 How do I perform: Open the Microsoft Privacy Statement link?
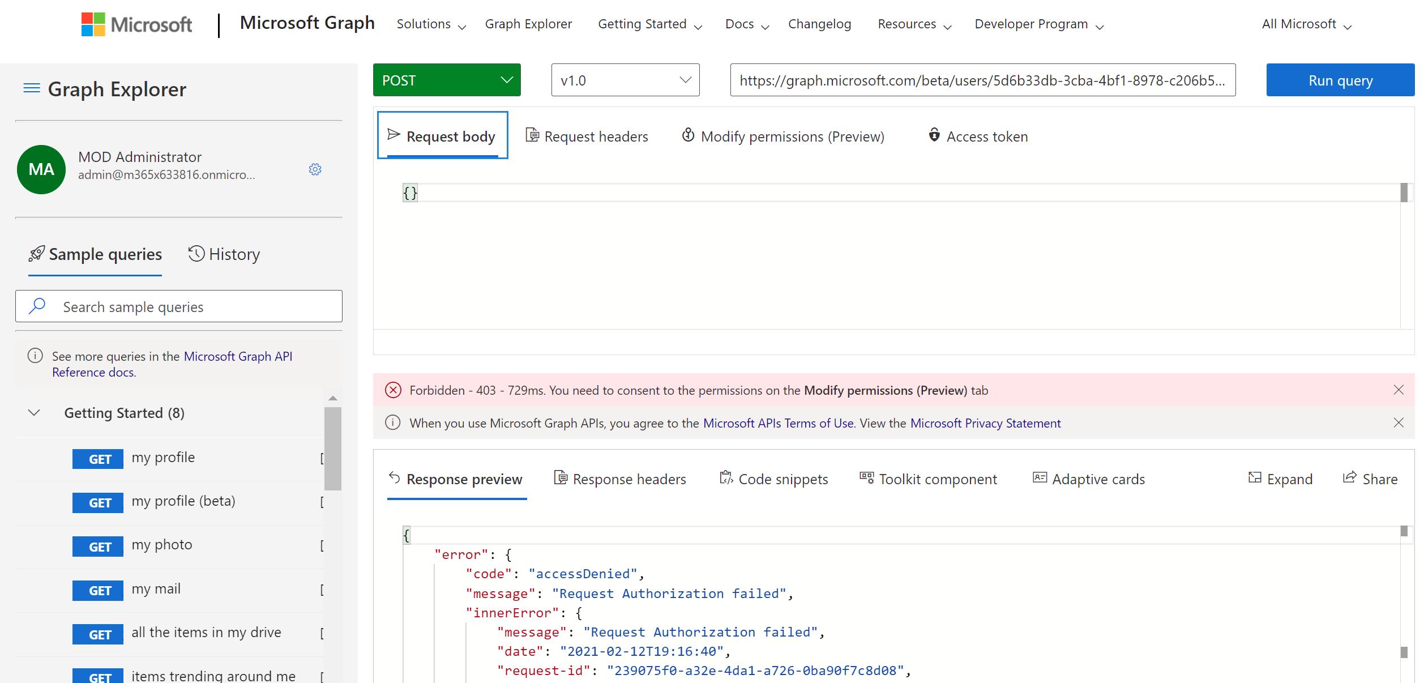point(985,423)
